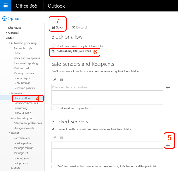Select "Automatically filter junk email" radio option

click(53, 51)
